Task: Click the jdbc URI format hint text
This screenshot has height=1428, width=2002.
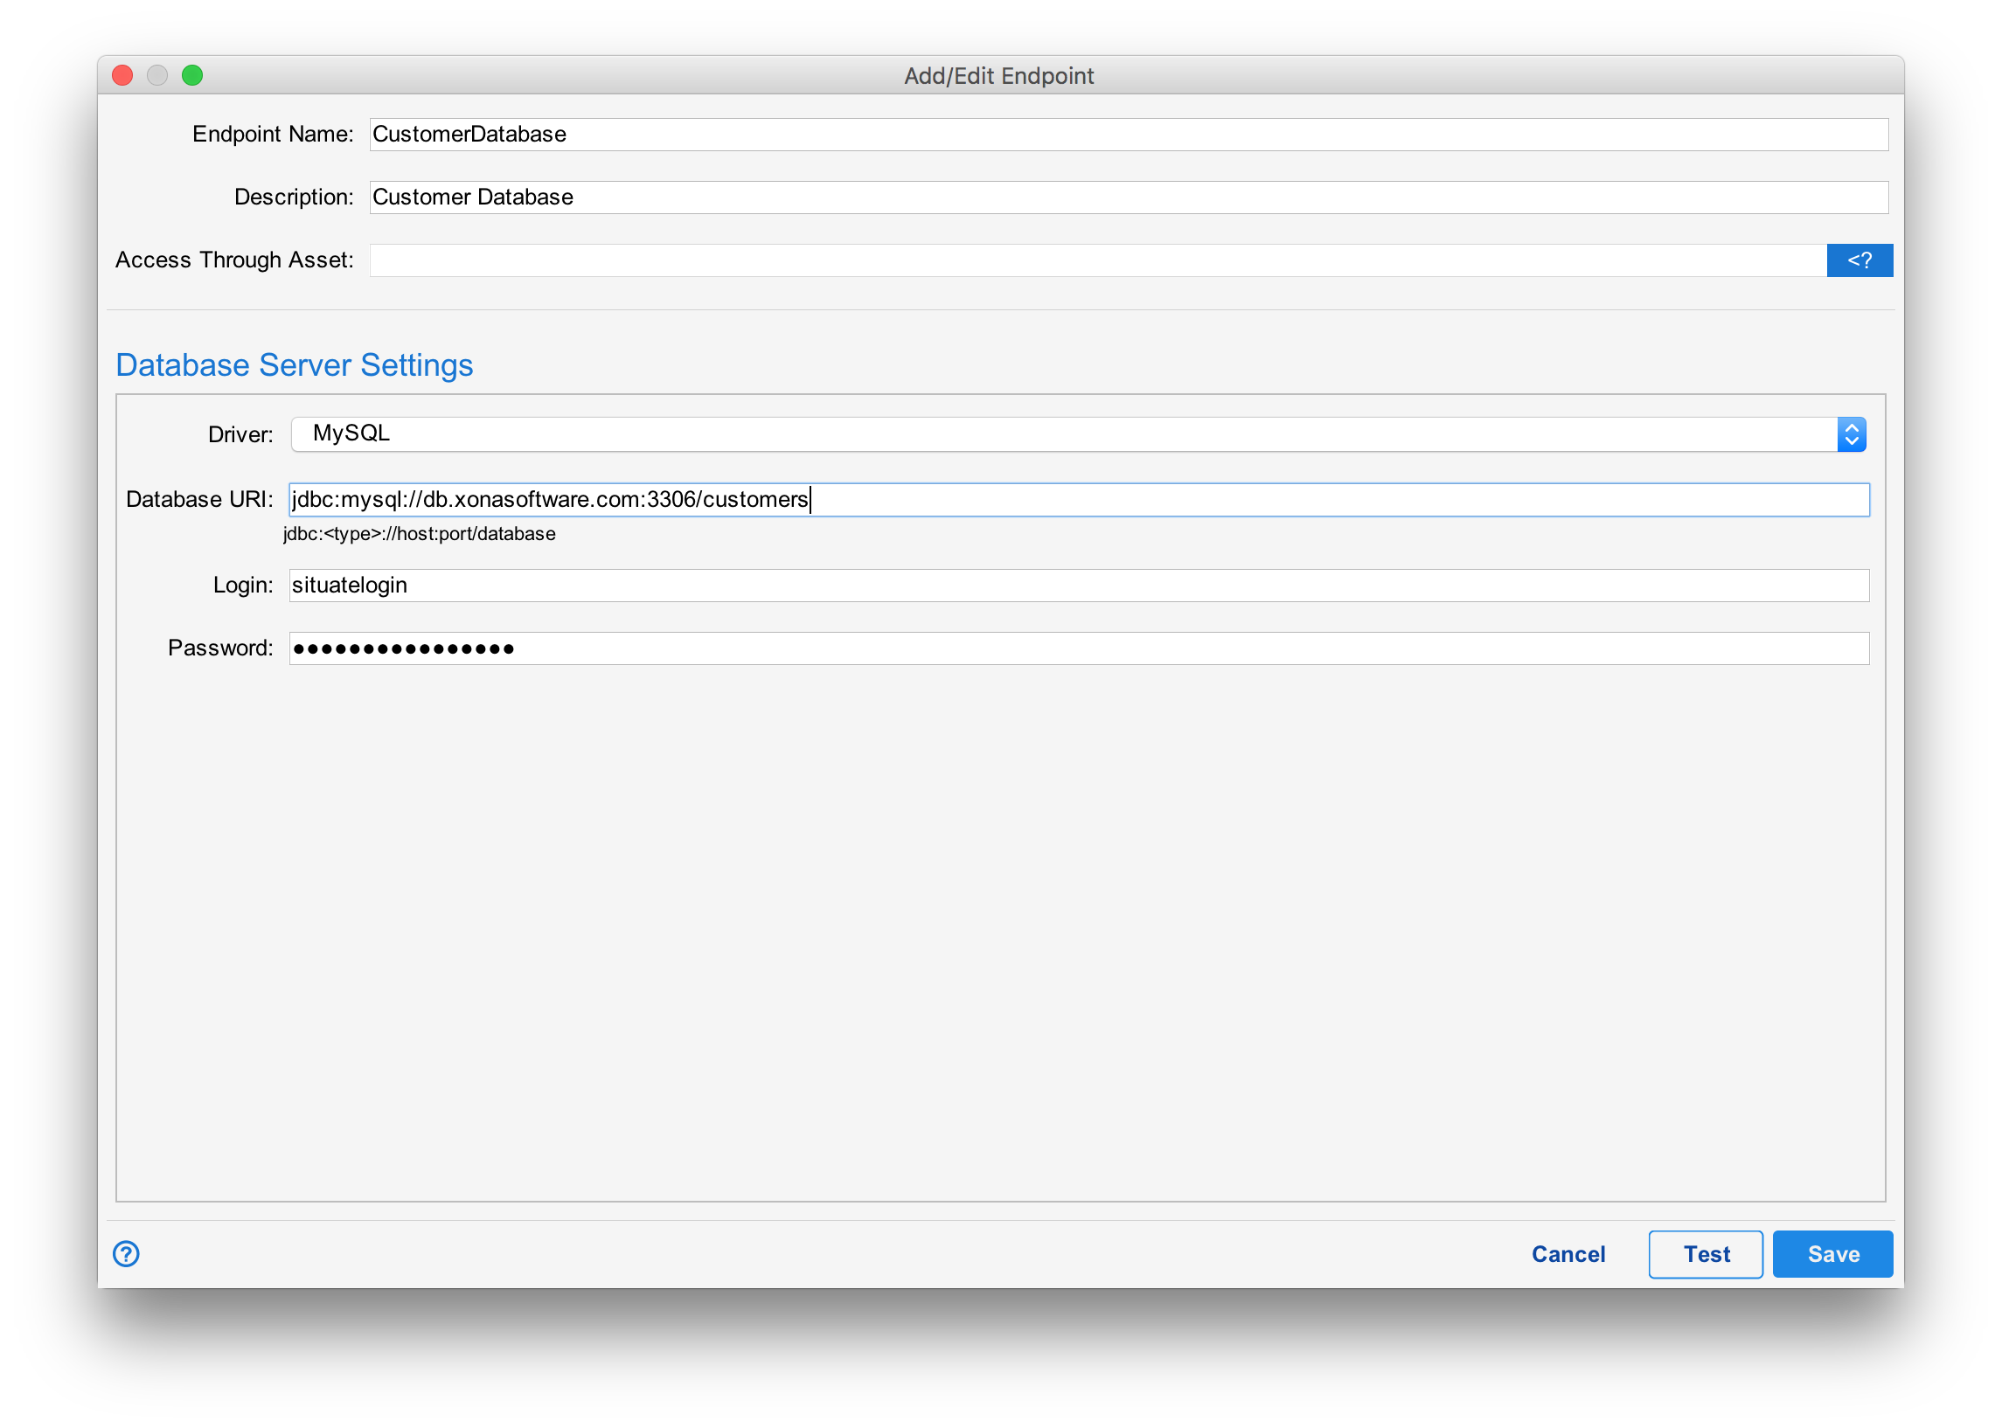Action: [419, 533]
